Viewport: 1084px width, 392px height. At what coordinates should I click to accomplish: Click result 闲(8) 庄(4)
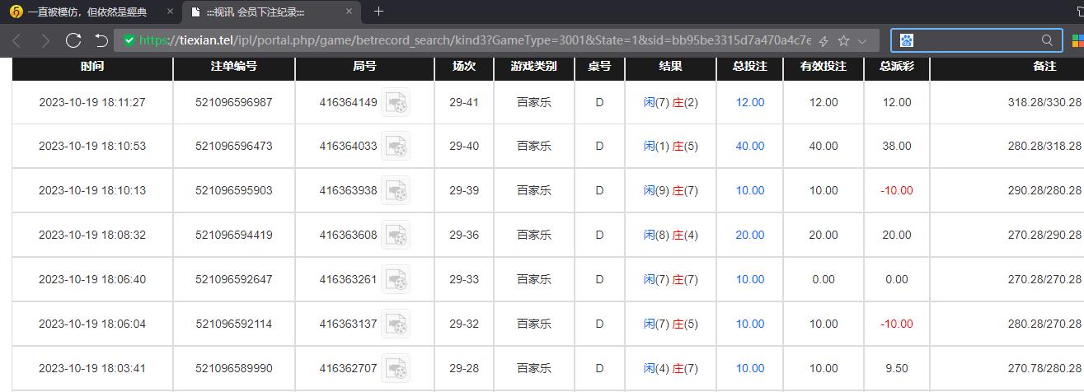[671, 235]
